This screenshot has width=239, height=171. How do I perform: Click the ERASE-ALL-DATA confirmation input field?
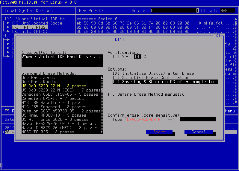point(198,119)
